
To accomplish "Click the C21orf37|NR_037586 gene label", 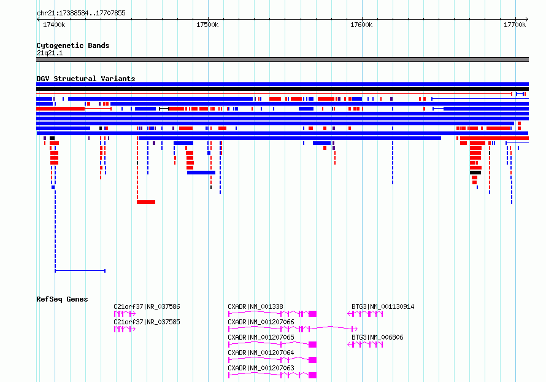I will click(147, 306).
